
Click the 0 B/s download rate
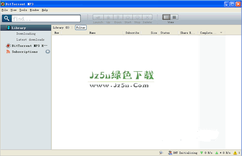pyautogui.click(x=208, y=153)
